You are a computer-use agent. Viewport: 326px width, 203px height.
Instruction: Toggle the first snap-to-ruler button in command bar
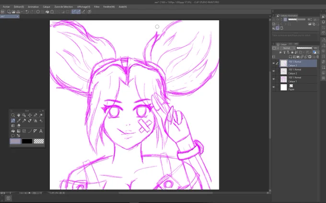coord(74,11)
